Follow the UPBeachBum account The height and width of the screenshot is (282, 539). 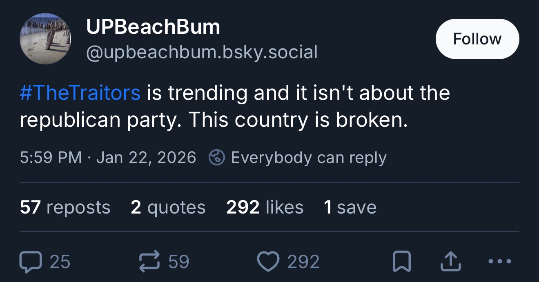click(477, 39)
